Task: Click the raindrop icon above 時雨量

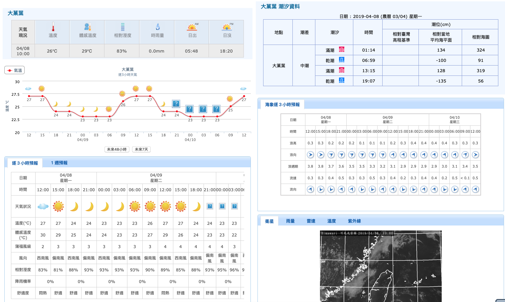Action: (x=158, y=27)
